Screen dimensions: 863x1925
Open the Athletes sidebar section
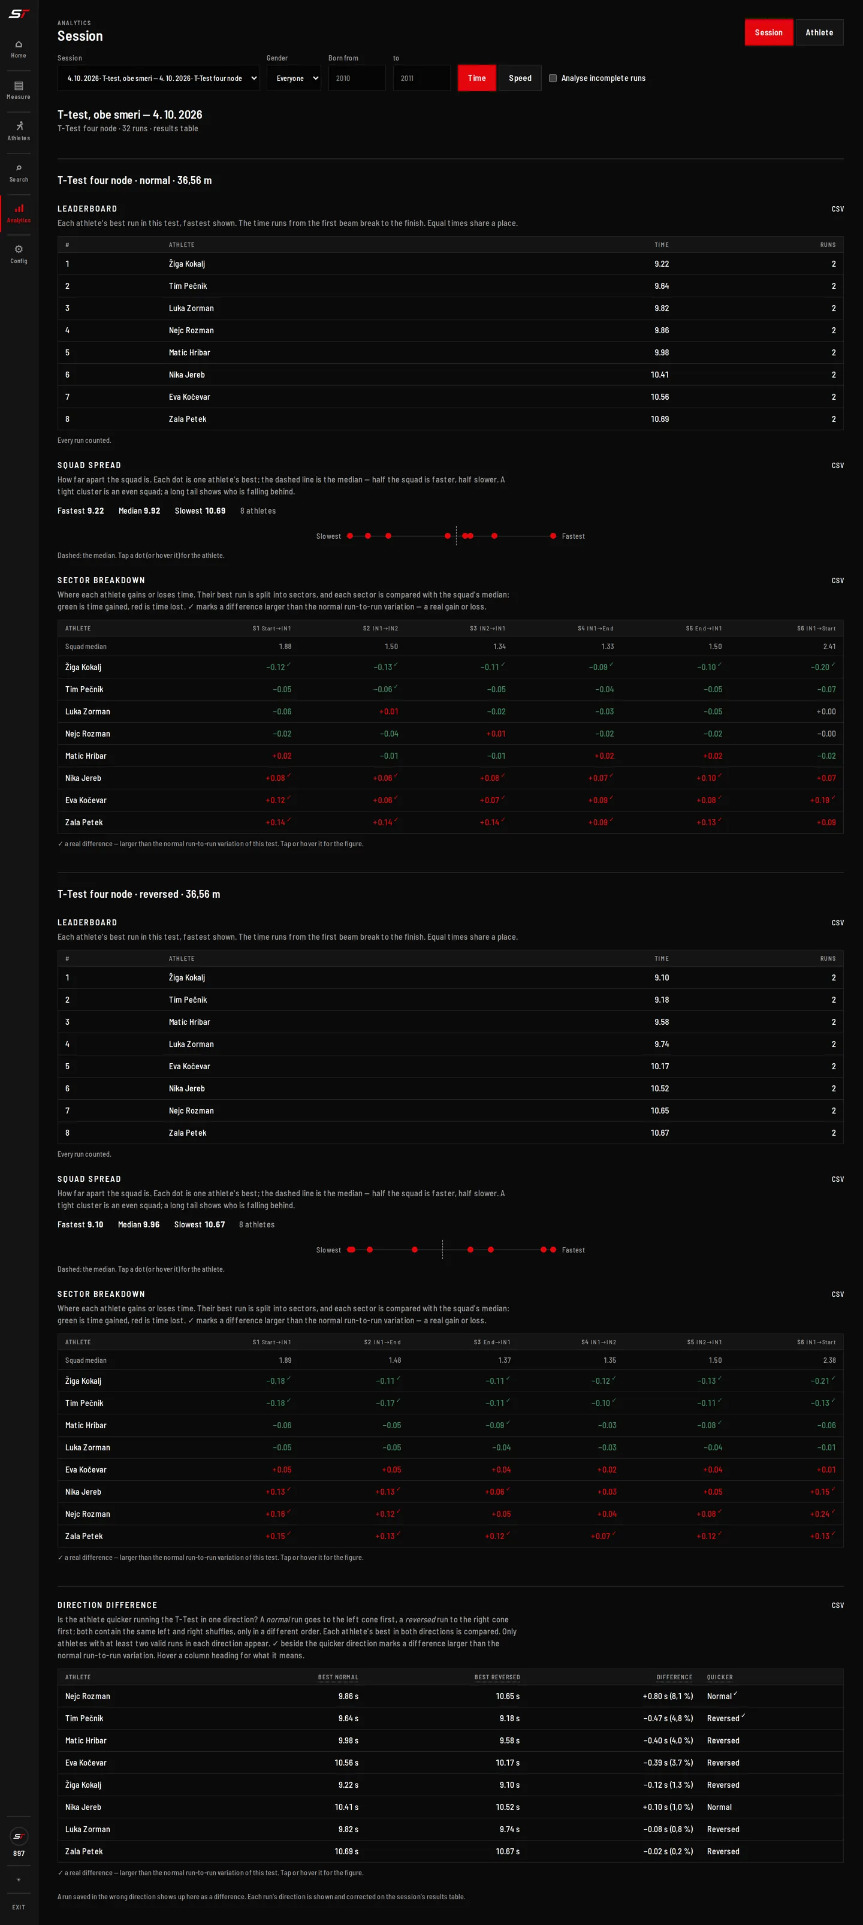(19, 131)
